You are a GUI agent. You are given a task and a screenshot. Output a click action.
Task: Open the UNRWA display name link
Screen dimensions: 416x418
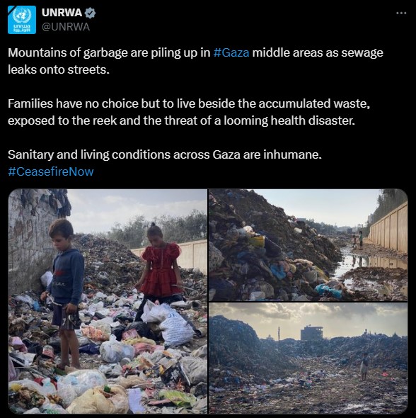(x=62, y=13)
